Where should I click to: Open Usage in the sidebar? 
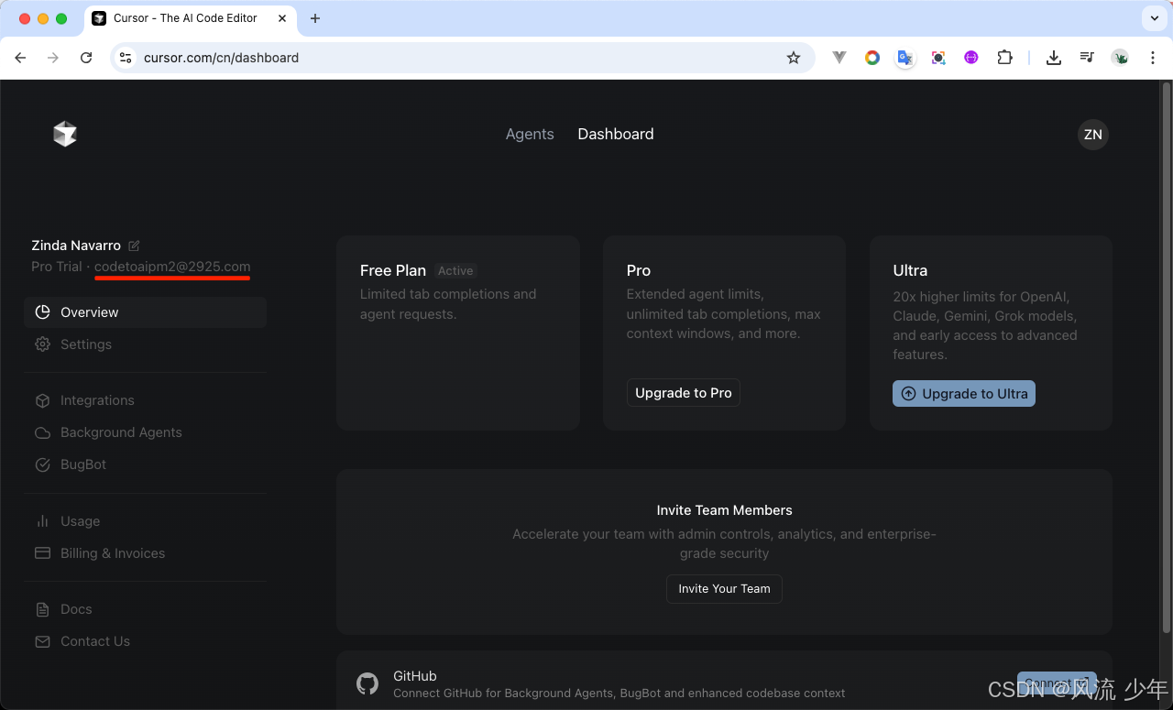coord(146,521)
